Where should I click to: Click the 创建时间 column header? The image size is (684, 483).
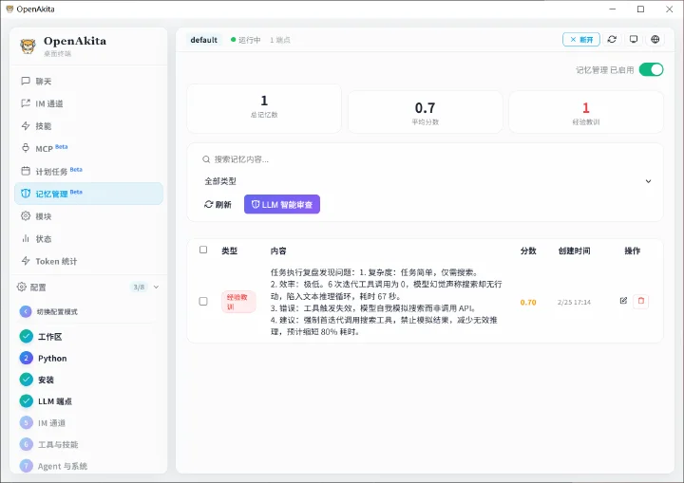[x=575, y=251]
